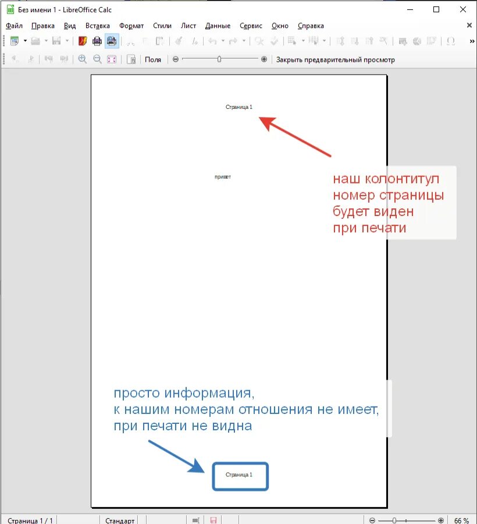
Task: Click the status bar selection mode icon
Action: tap(195, 521)
